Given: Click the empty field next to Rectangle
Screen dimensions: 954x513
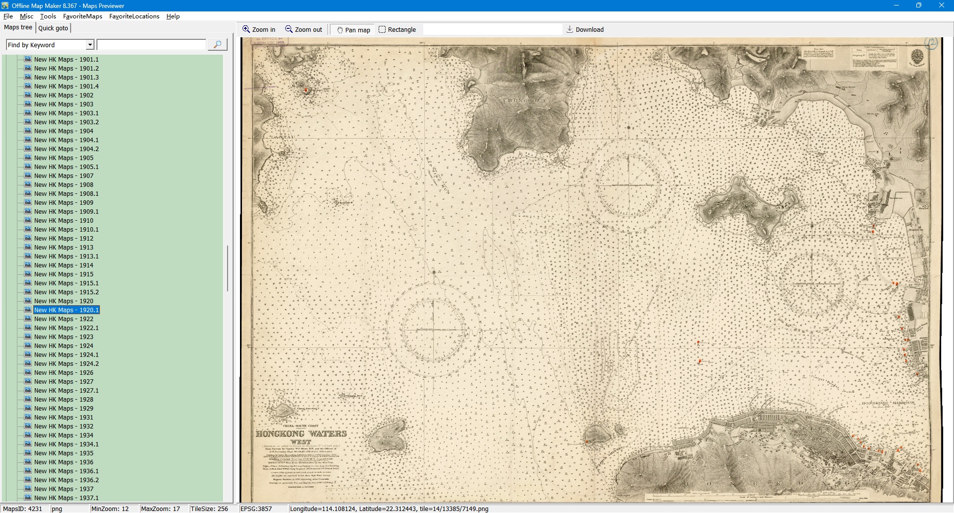Looking at the screenshot, I should (x=492, y=29).
